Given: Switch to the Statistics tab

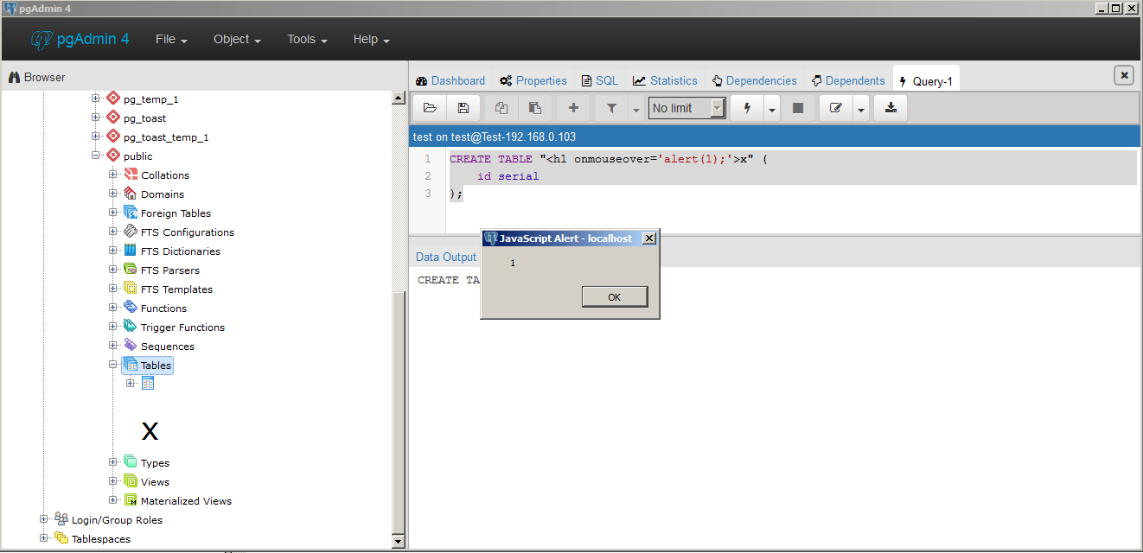Looking at the screenshot, I should (x=665, y=80).
